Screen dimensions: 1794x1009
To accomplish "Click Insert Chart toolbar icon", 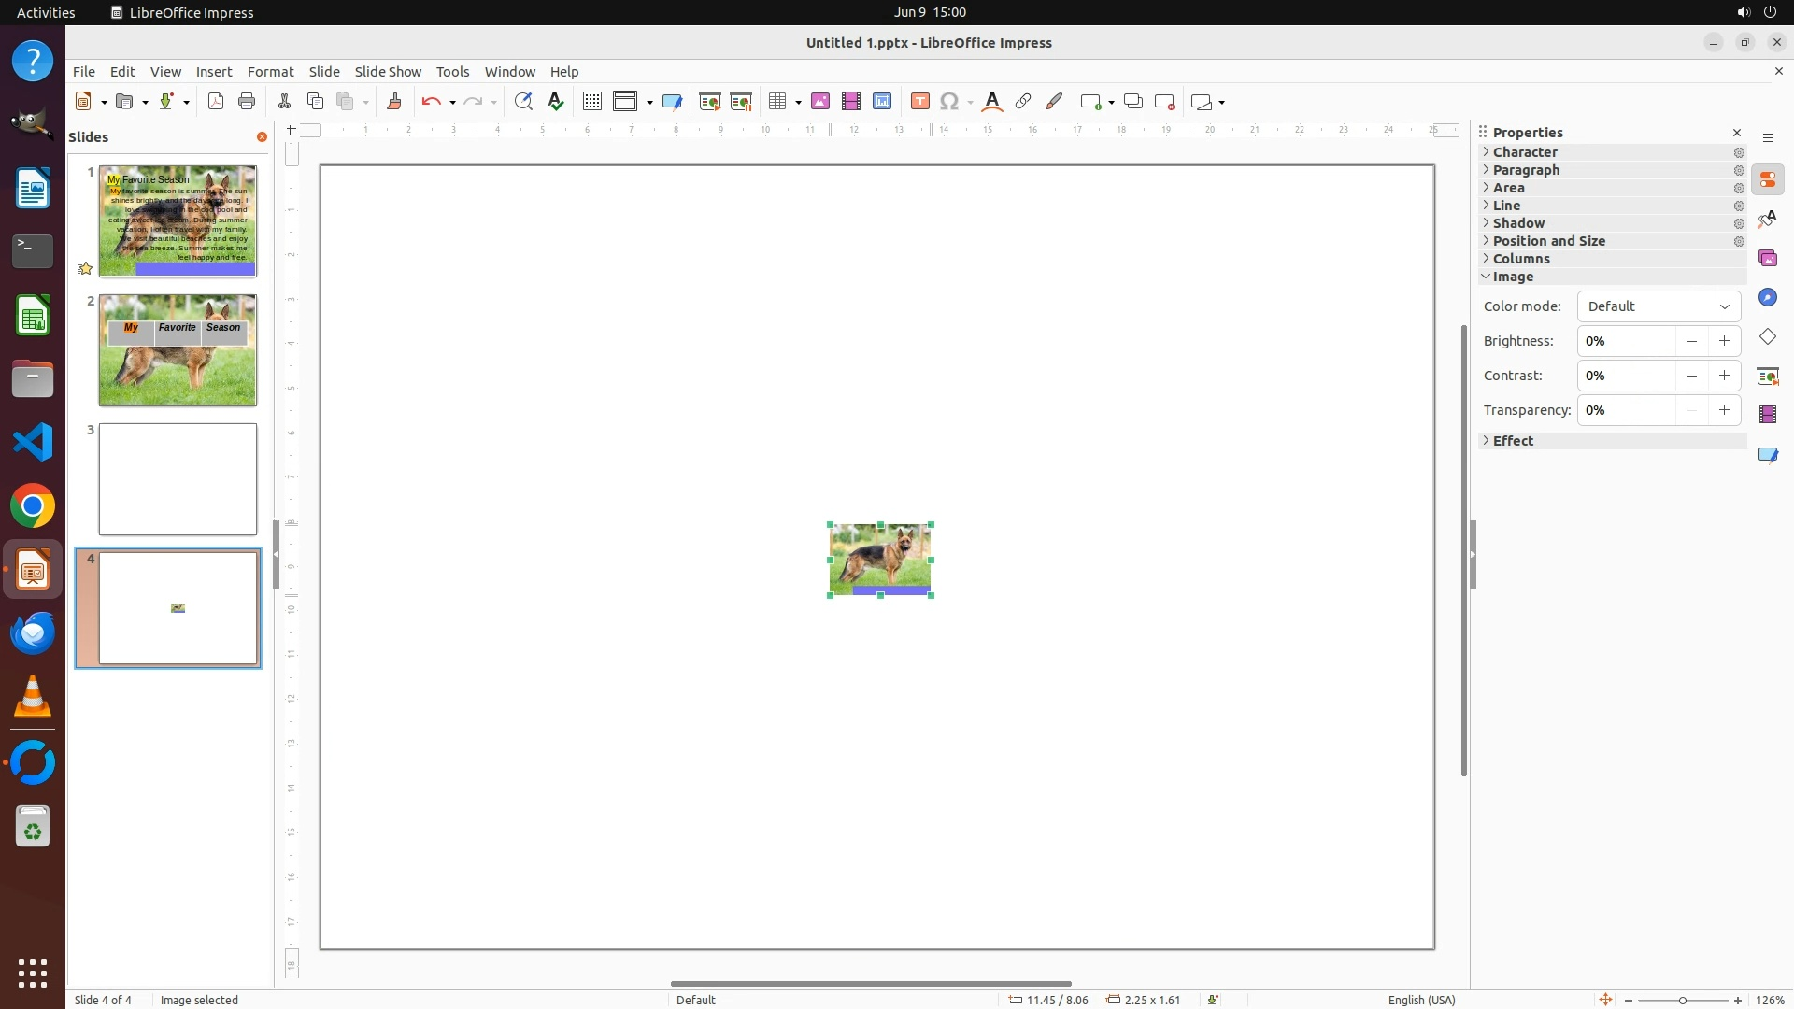I will tap(882, 102).
